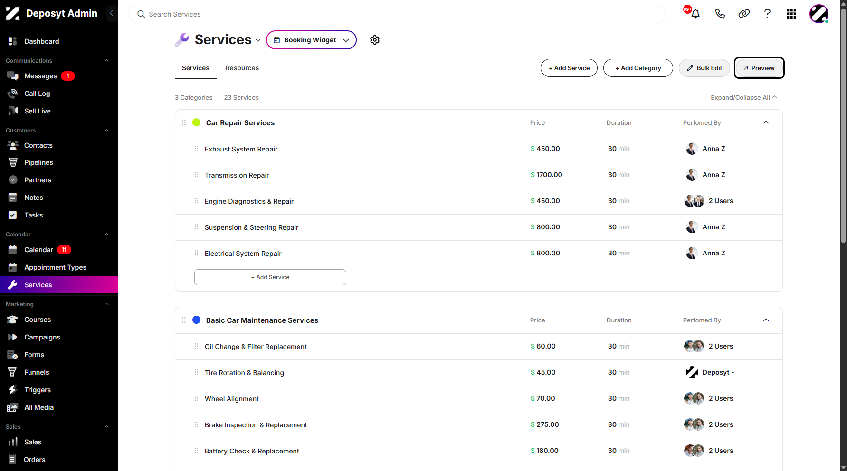Click the top + Add Service button
This screenshot has height=471, width=847.
pyautogui.click(x=569, y=68)
